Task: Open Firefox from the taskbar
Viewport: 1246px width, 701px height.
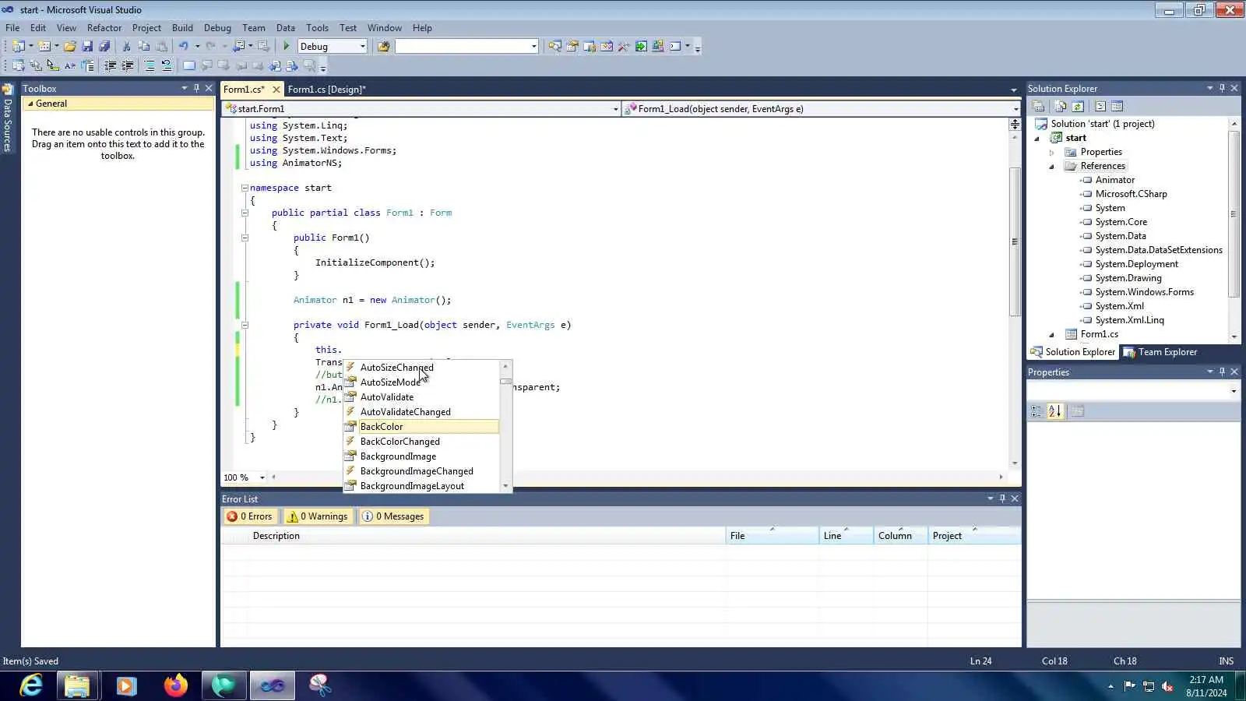Action: coord(175,685)
